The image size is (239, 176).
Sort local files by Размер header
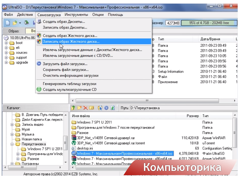[188, 116]
